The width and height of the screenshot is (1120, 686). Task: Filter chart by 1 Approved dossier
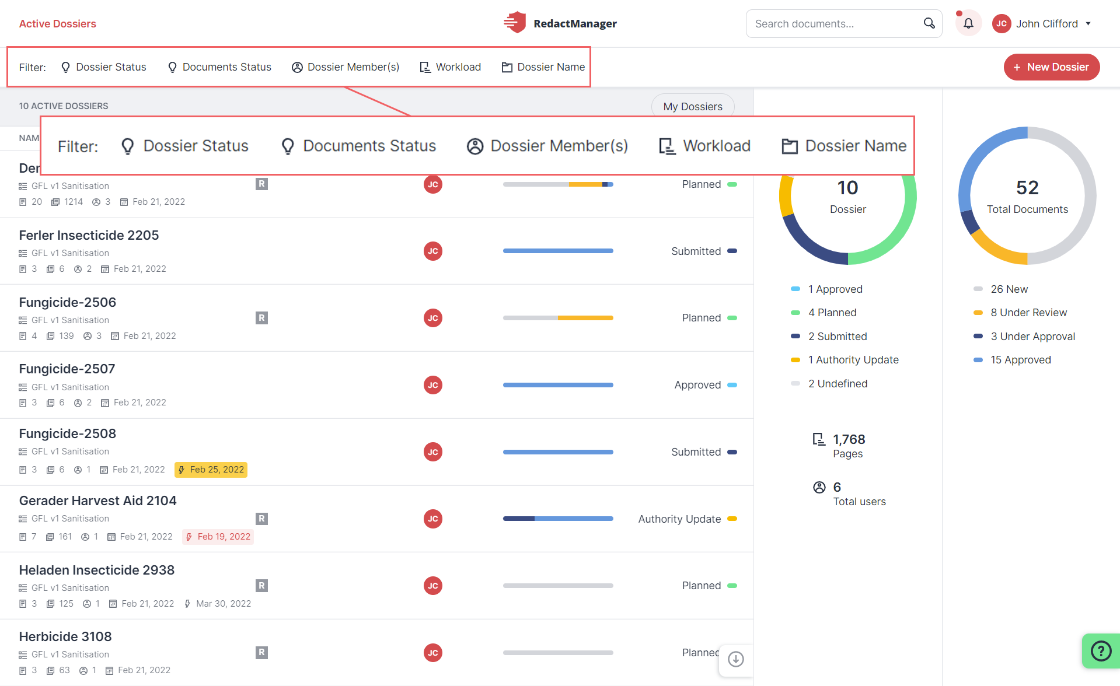tap(826, 289)
